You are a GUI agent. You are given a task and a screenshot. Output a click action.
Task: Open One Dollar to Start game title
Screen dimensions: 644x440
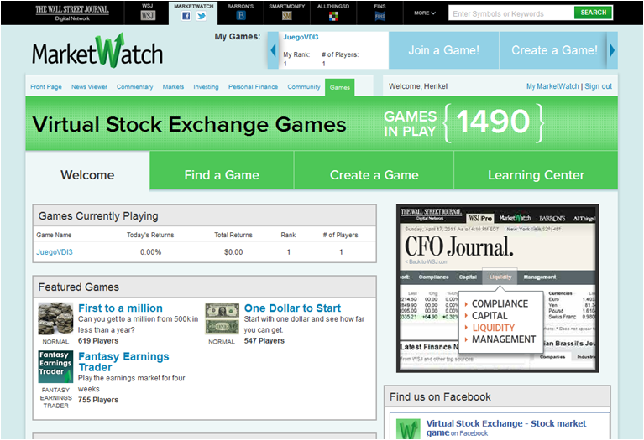(x=292, y=308)
